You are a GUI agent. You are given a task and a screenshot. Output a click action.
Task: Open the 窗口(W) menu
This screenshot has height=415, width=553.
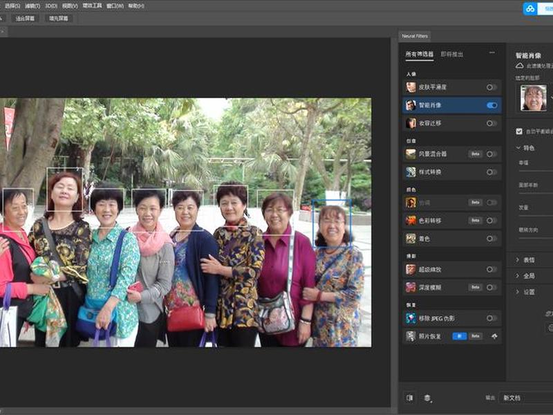115,6
